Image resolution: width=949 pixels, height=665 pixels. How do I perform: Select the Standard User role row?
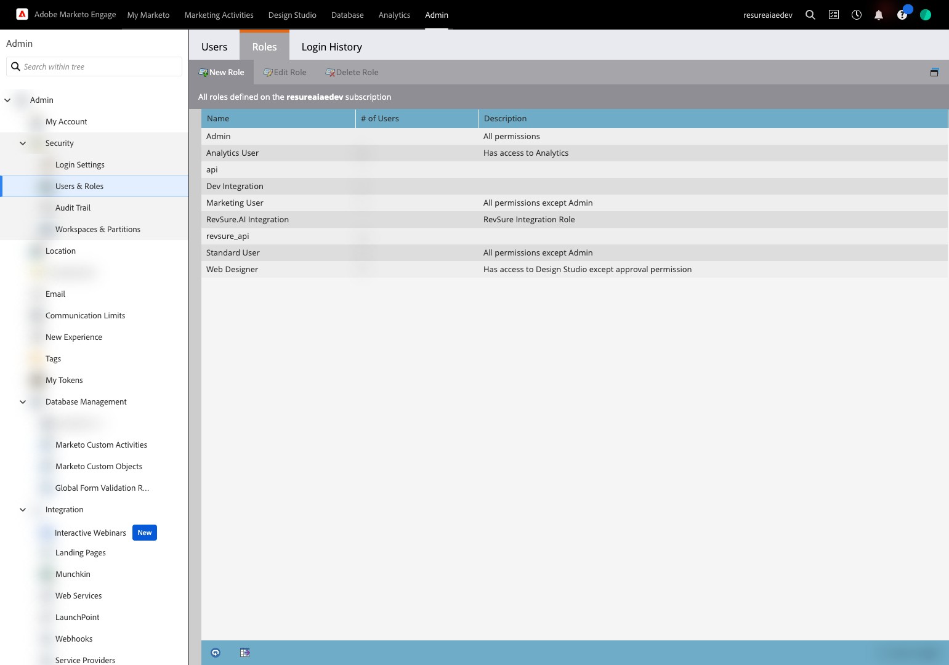[575, 252]
